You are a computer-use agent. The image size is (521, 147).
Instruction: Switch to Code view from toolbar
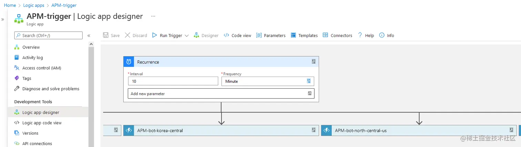click(x=237, y=35)
